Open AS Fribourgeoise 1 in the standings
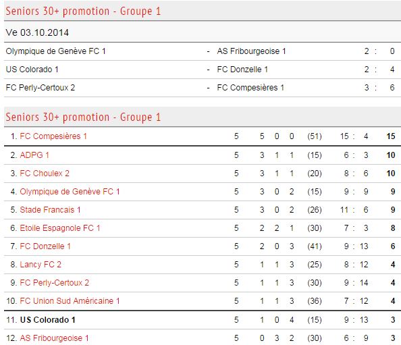401x345 pixels. tap(54, 338)
